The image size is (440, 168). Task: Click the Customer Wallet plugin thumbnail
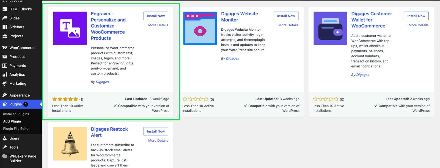[330, 28]
